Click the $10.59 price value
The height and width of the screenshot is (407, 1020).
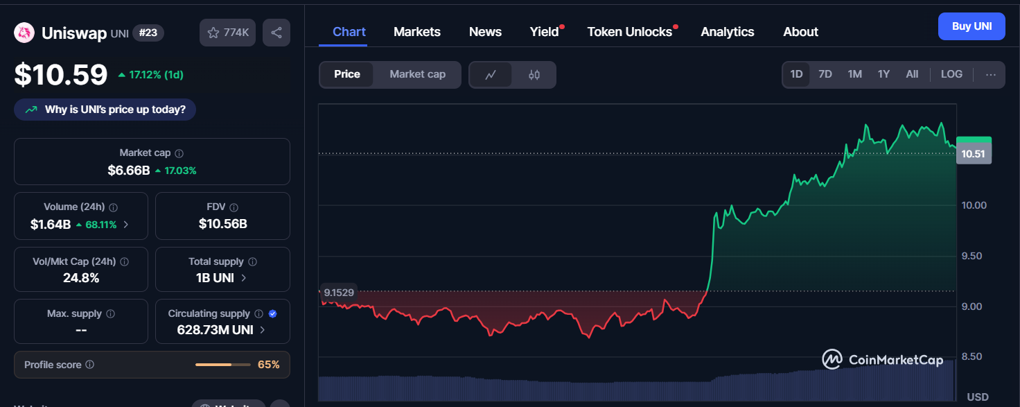pos(61,75)
